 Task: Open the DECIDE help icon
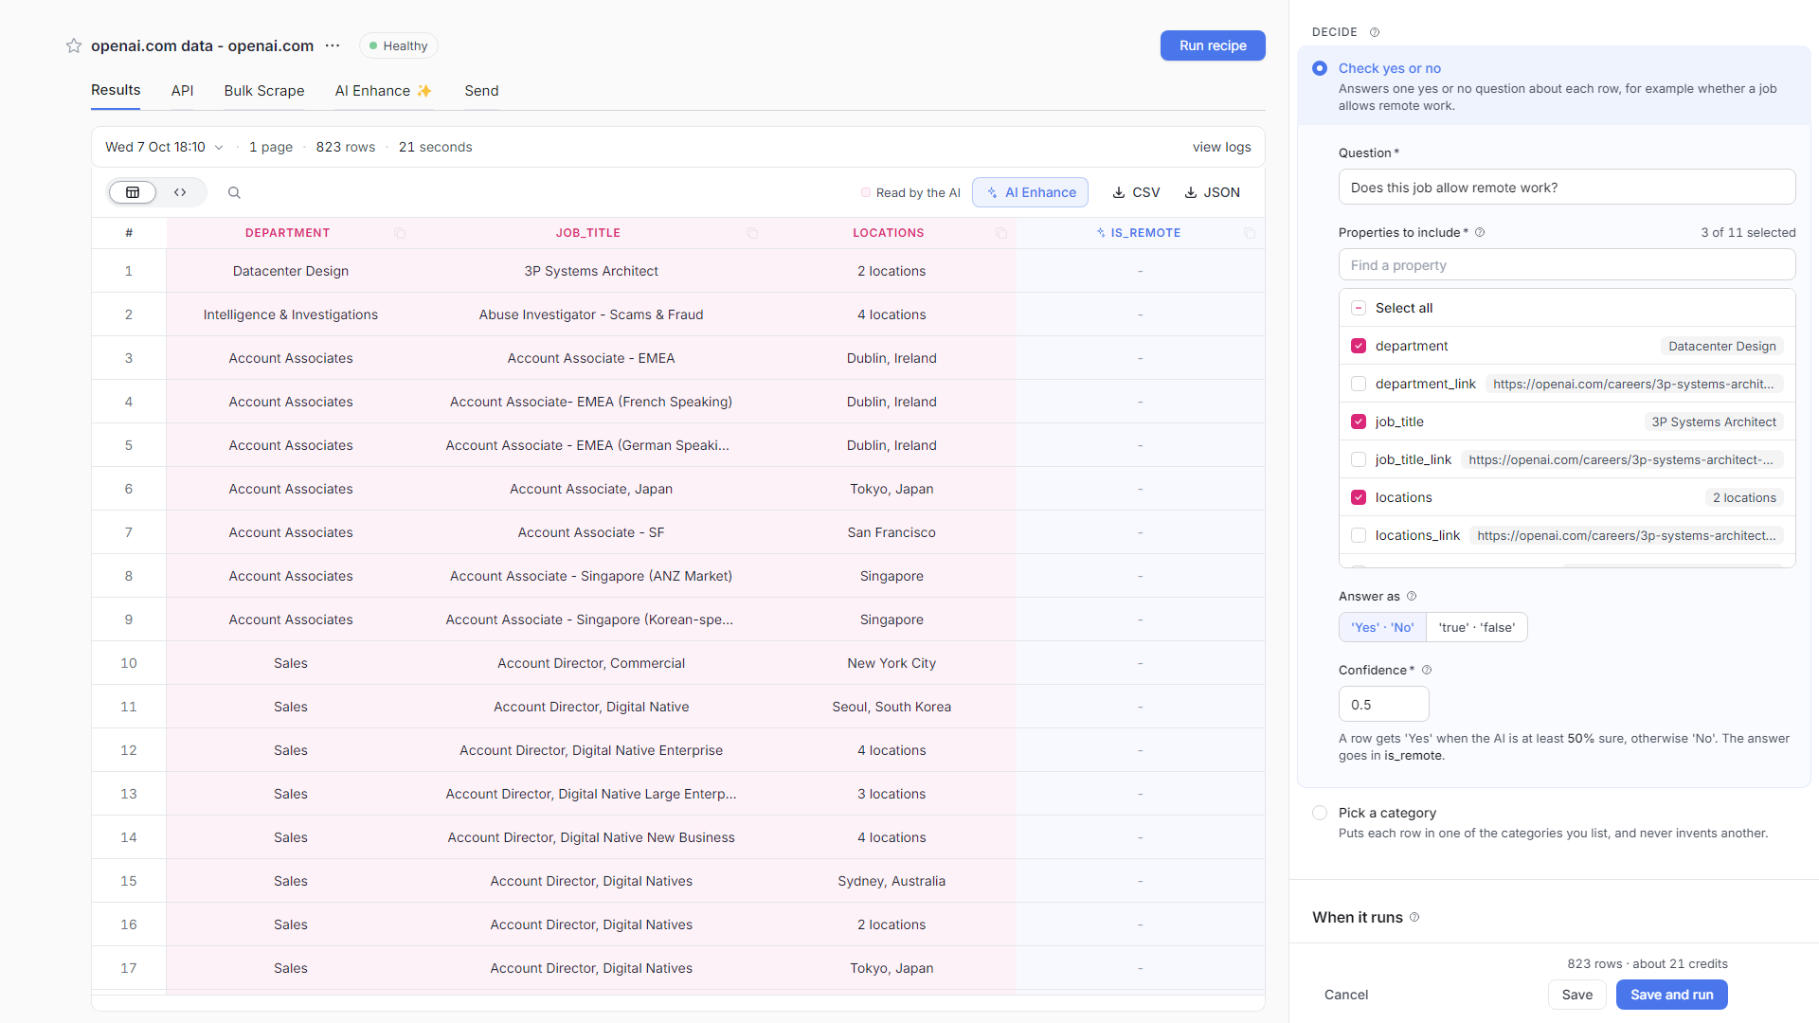1375,32
